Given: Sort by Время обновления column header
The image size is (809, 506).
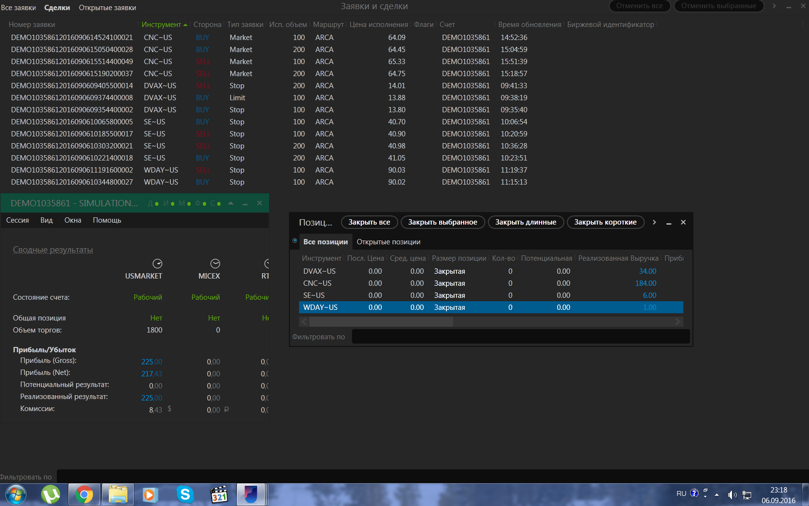Looking at the screenshot, I should pyautogui.click(x=530, y=25).
